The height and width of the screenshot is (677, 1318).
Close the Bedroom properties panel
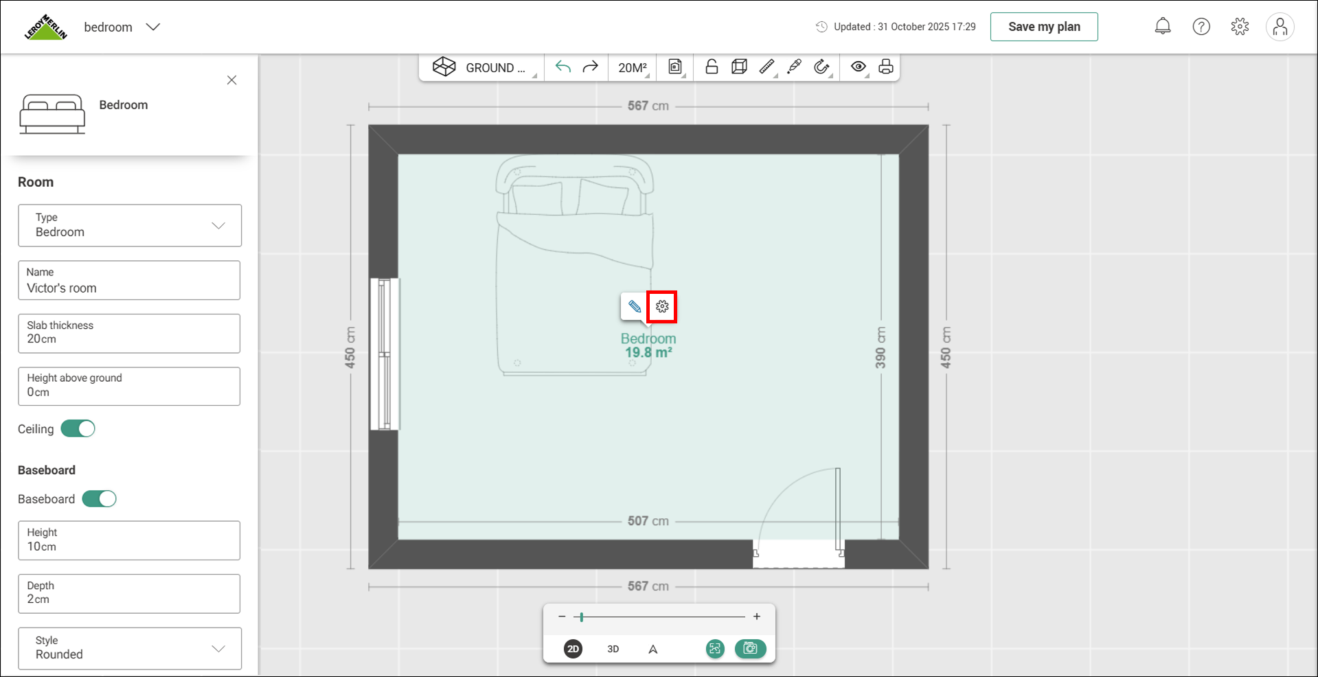(232, 80)
